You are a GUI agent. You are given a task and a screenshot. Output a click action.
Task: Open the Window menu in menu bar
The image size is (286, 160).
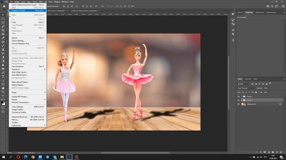click(x=65, y=2)
